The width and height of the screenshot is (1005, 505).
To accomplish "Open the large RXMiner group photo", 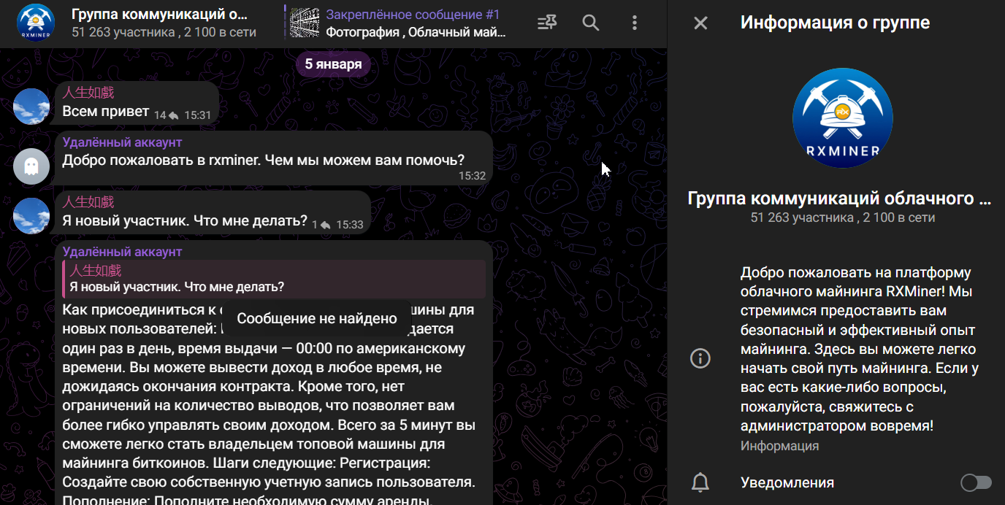I will pos(842,118).
